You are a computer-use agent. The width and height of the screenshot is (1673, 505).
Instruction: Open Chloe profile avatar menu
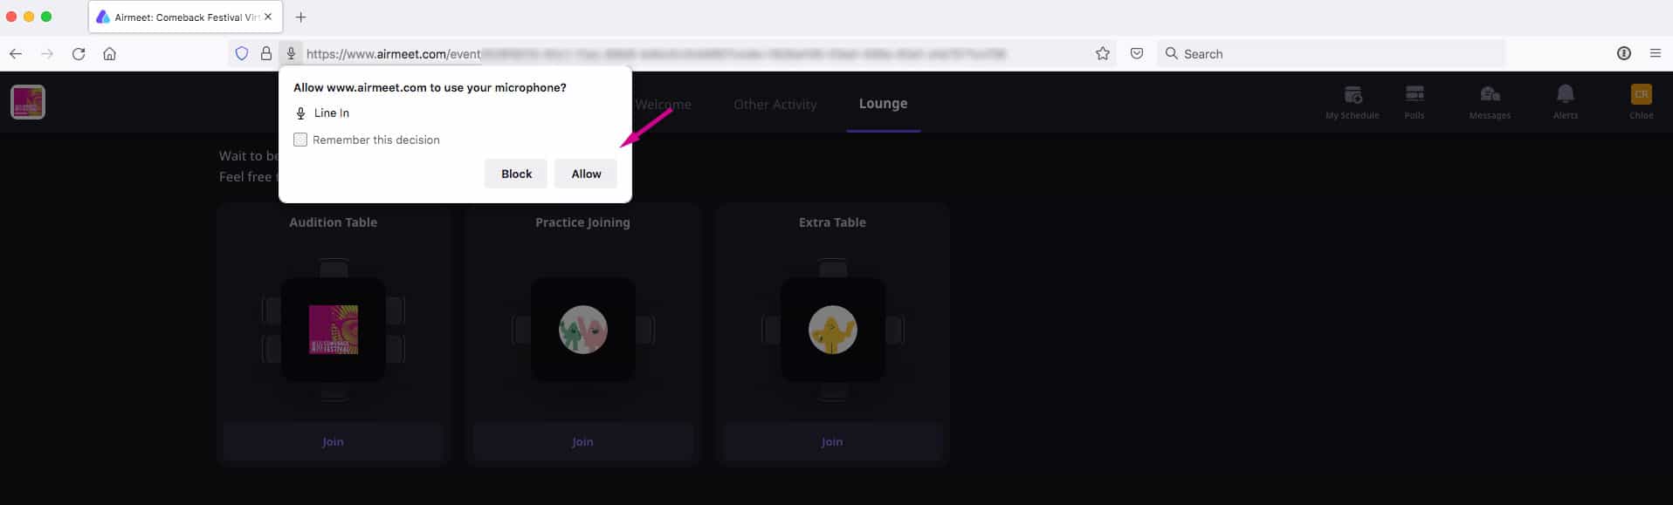pyautogui.click(x=1642, y=94)
